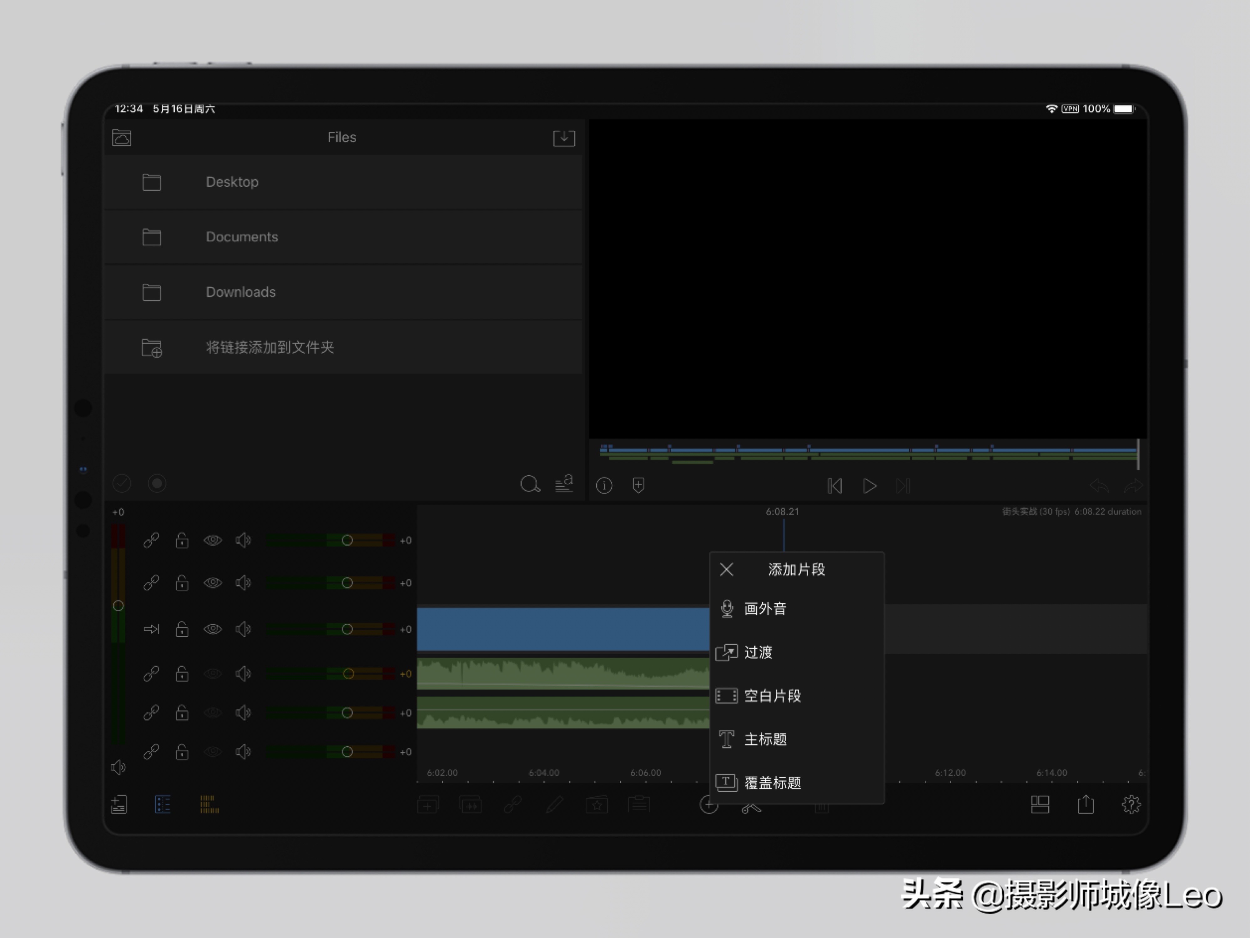Open the sort order control next to search
This screenshot has height=938, width=1250.
coord(564,484)
